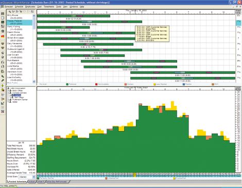Click the red chart icon in left sidebar

click(x=3, y=36)
